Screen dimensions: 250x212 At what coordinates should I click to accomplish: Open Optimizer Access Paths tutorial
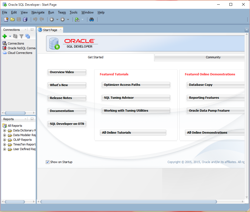click(x=136, y=85)
